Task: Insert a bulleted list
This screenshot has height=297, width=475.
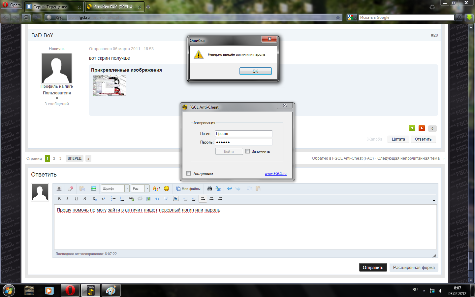Action: pyautogui.click(x=113, y=199)
